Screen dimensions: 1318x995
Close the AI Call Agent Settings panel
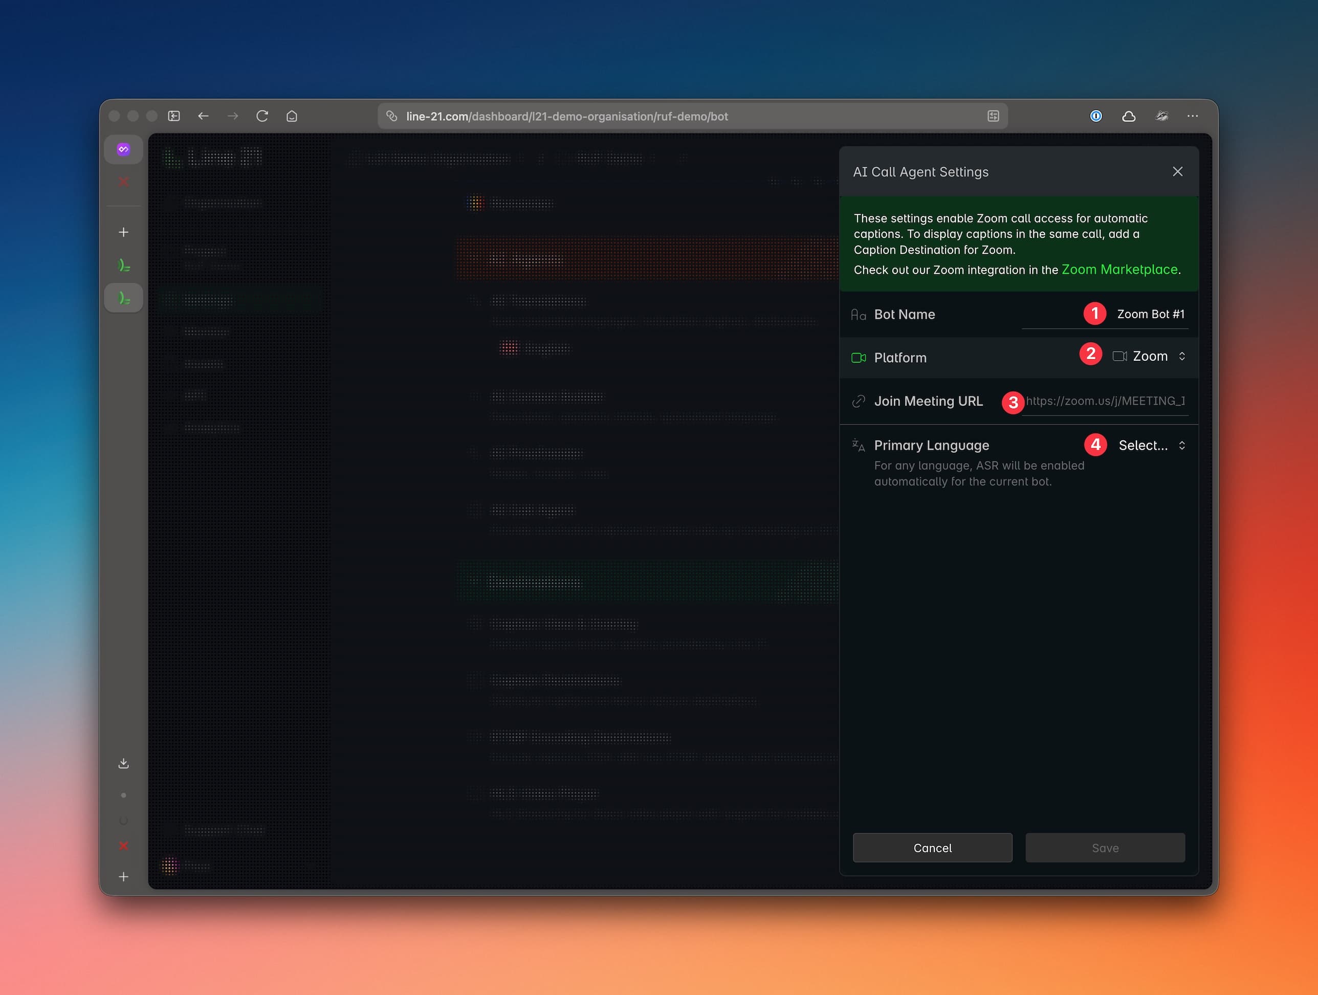tap(1177, 171)
